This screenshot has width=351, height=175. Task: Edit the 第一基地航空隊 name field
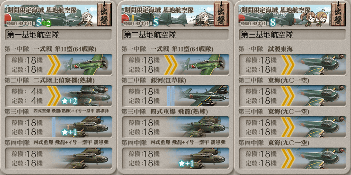tap(58, 35)
